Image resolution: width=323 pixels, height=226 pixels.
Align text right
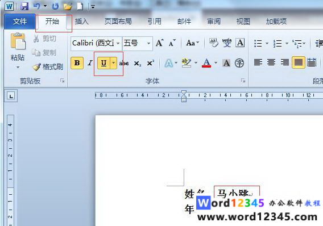[285, 62]
